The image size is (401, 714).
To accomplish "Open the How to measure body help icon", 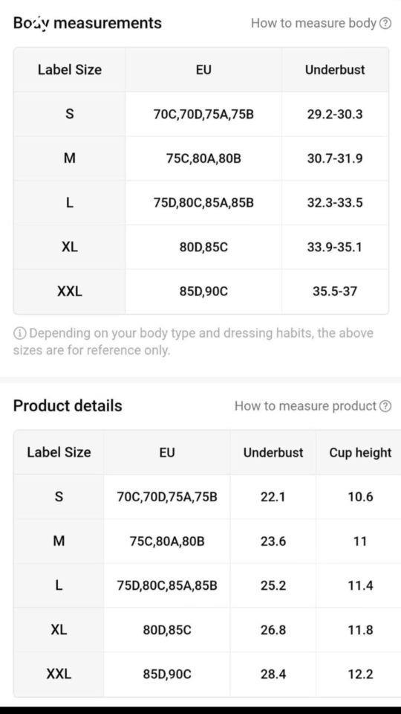I will [x=385, y=23].
